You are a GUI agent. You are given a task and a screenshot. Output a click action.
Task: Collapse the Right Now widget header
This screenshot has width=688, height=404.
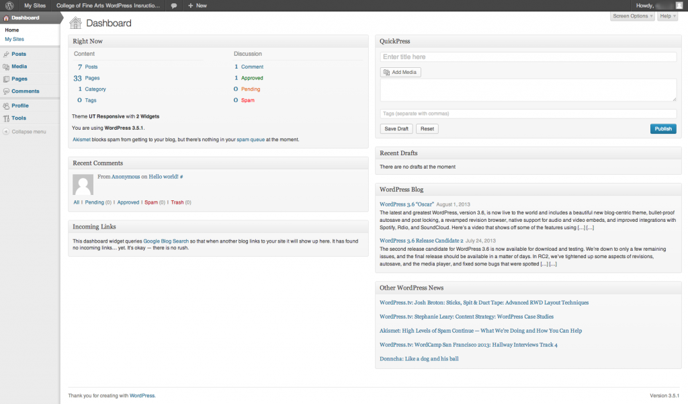coord(218,41)
